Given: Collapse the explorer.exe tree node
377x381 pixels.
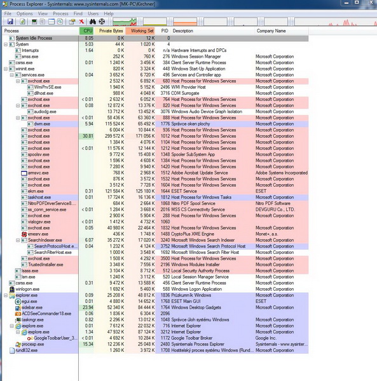Looking at the screenshot, I should 6,295.
